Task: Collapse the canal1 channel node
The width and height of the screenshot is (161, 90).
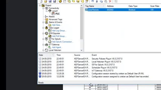Action: point(47,11)
